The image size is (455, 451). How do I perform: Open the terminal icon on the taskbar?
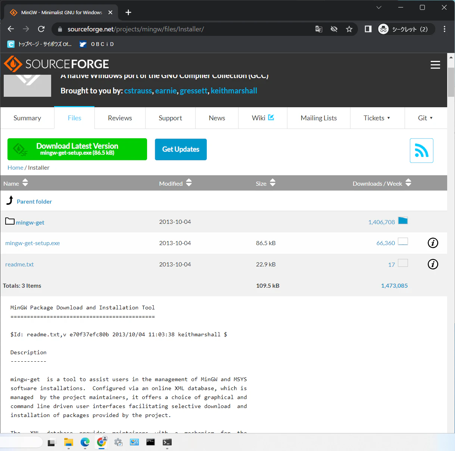167,442
